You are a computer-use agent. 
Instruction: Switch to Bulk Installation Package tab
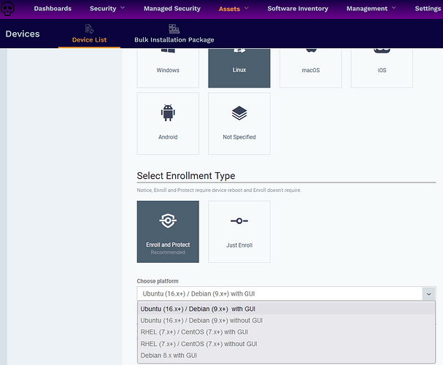point(173,34)
